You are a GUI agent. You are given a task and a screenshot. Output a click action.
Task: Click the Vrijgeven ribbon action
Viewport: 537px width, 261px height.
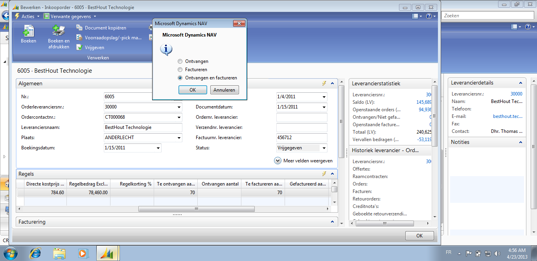coord(90,48)
